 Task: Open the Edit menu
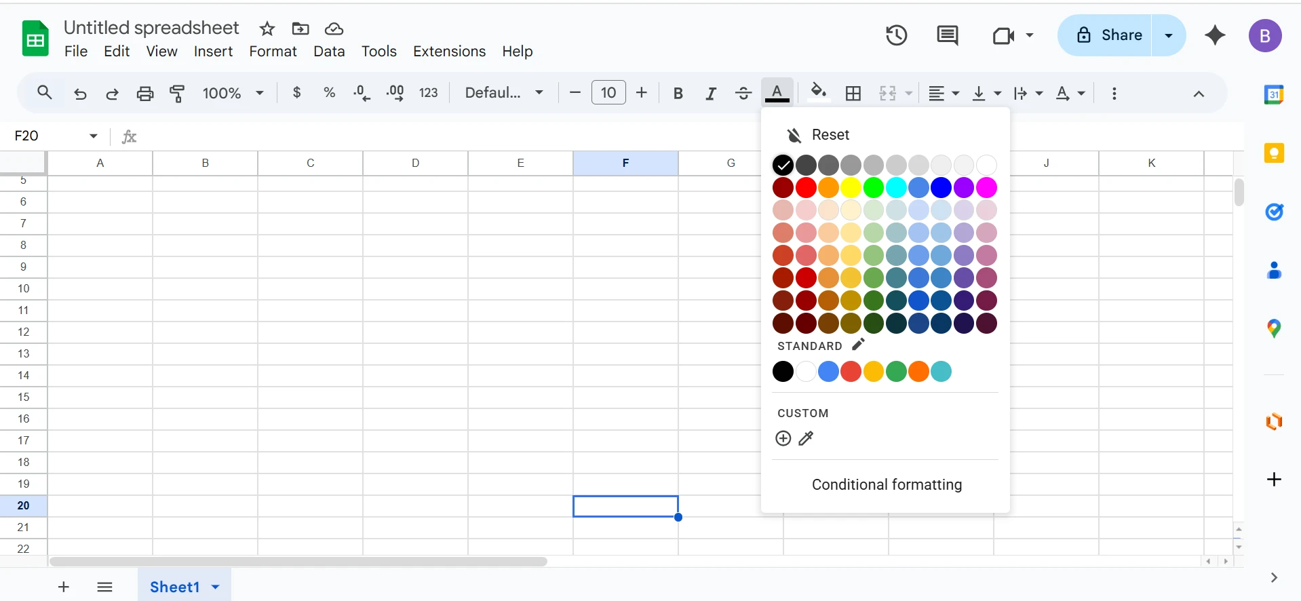pos(117,52)
